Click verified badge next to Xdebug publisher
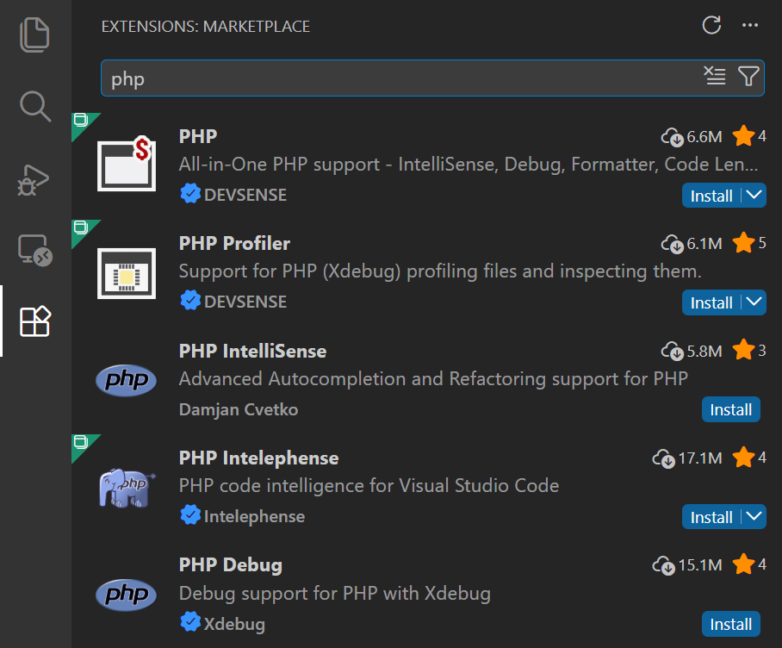The image size is (782, 648). click(190, 622)
